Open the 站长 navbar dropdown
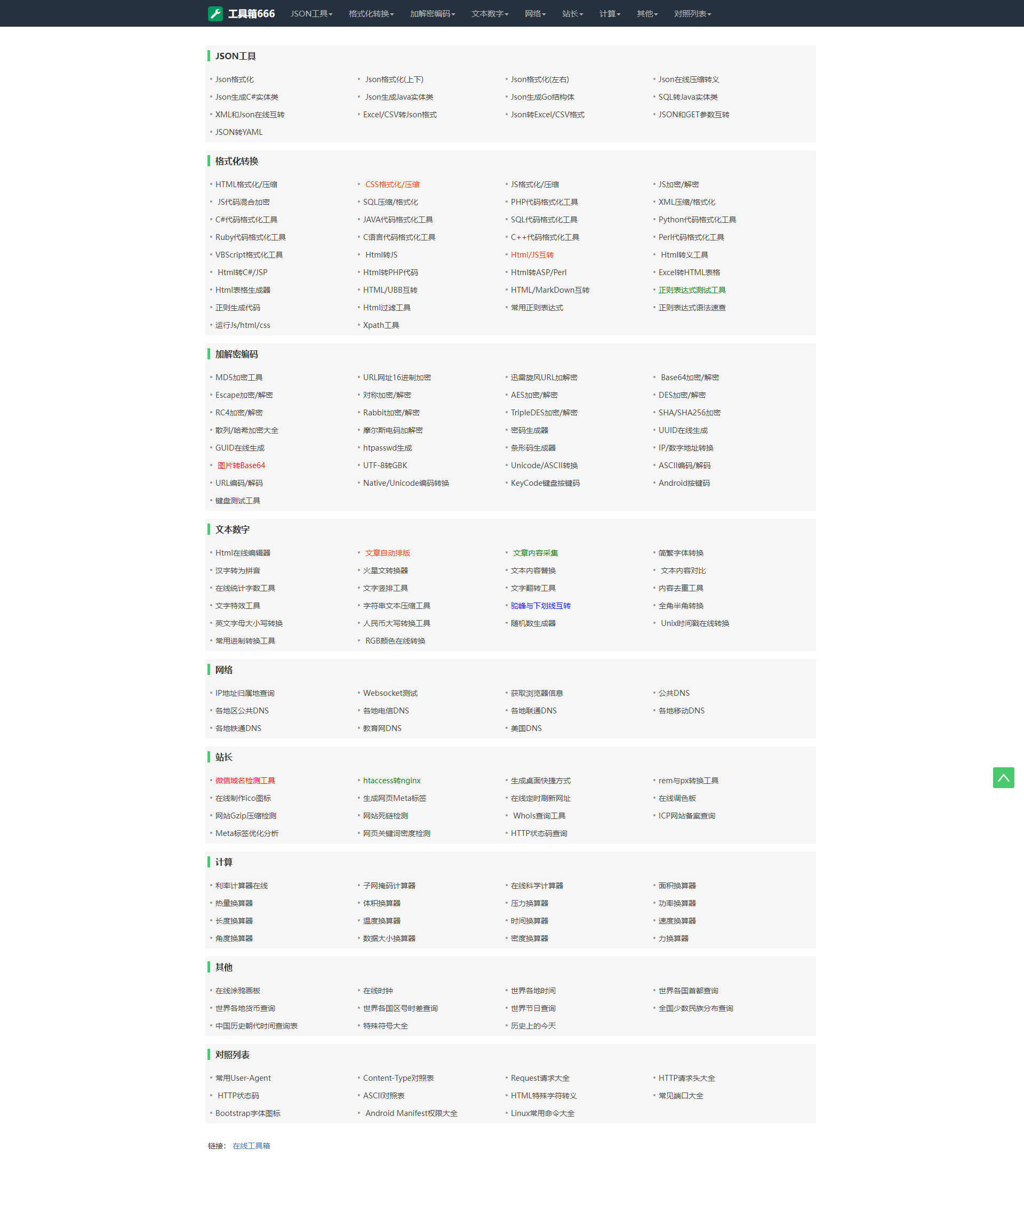 pyautogui.click(x=572, y=13)
